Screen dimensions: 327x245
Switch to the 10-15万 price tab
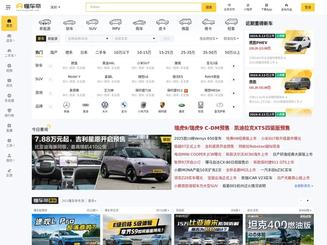pos(144,53)
